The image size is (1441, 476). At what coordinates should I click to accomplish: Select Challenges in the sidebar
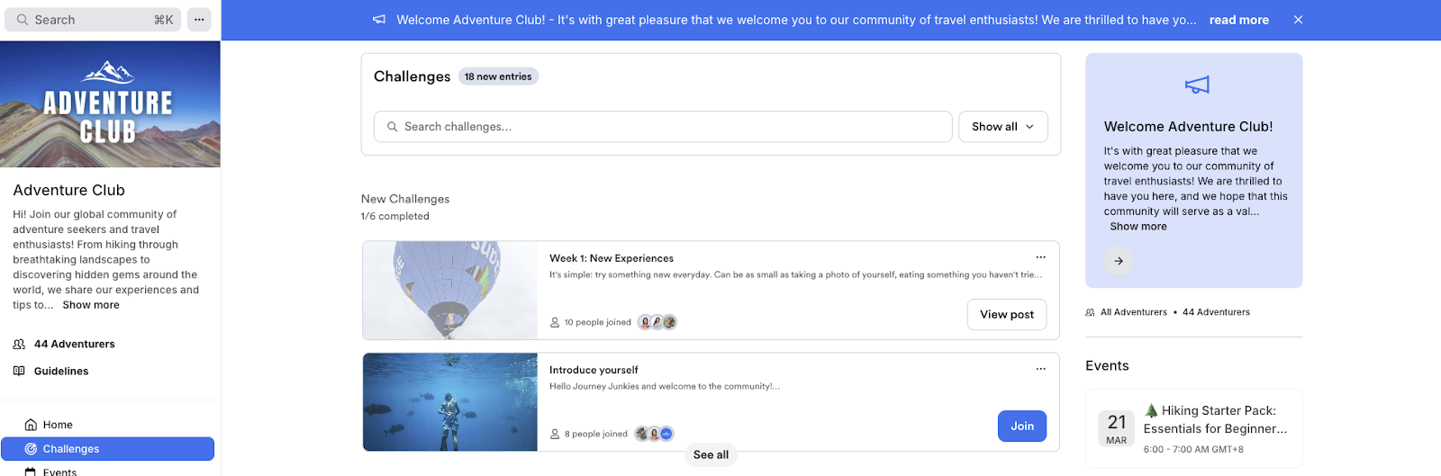coord(108,449)
